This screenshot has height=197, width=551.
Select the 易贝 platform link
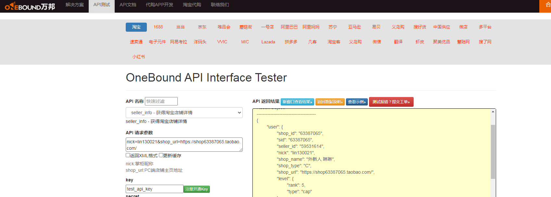pos(376,27)
